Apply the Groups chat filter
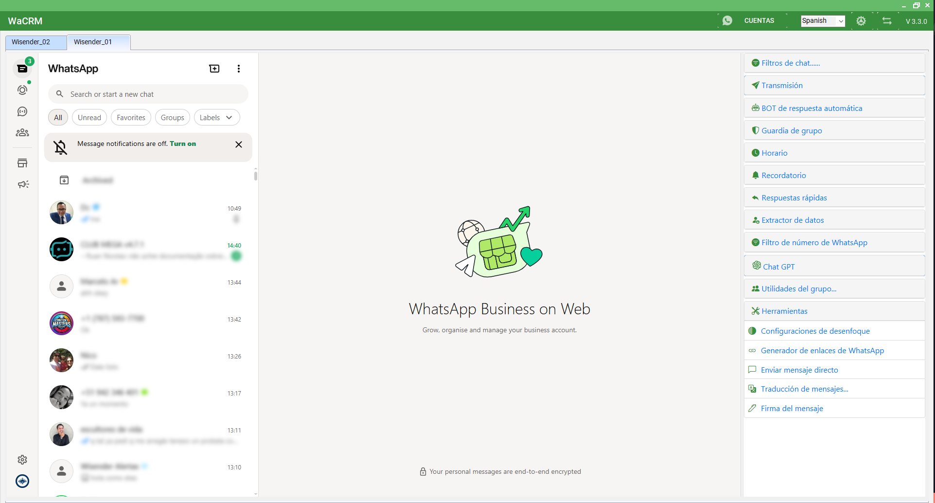 (x=172, y=117)
